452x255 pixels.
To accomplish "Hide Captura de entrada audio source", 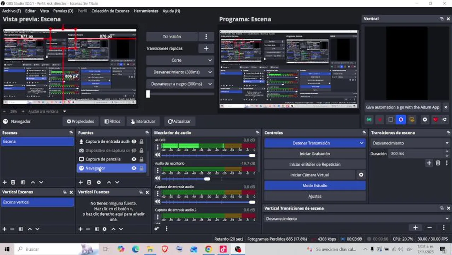I will click(x=134, y=141).
